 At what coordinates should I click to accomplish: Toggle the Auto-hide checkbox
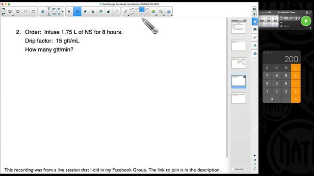coord(233,169)
